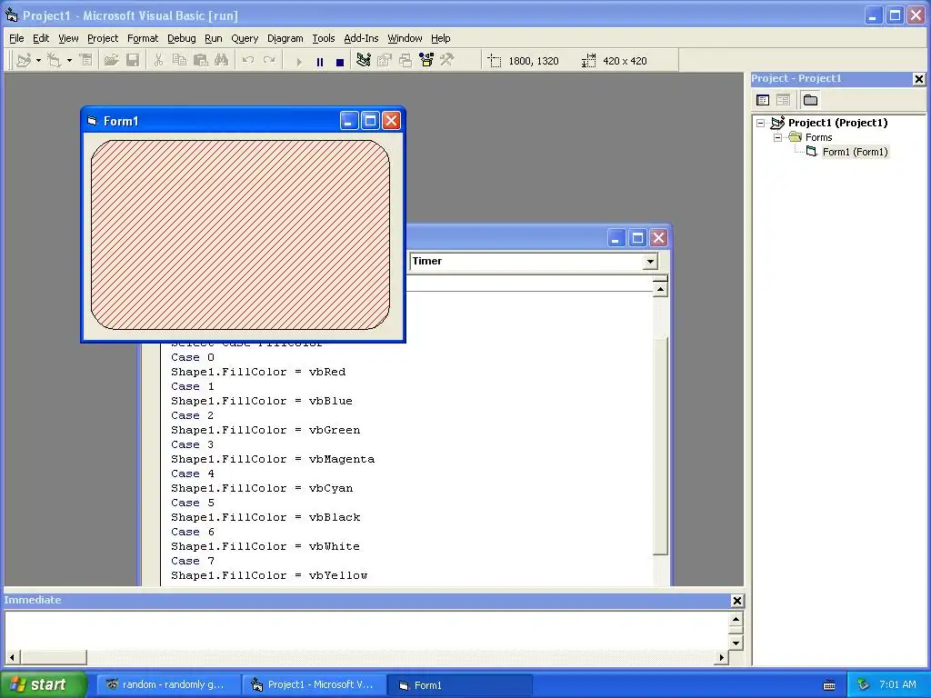931x698 pixels.
Task: Open the Add Project dropdown arrow
Action: [38, 61]
